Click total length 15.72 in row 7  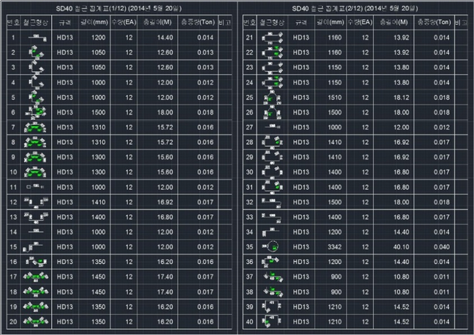pos(165,127)
